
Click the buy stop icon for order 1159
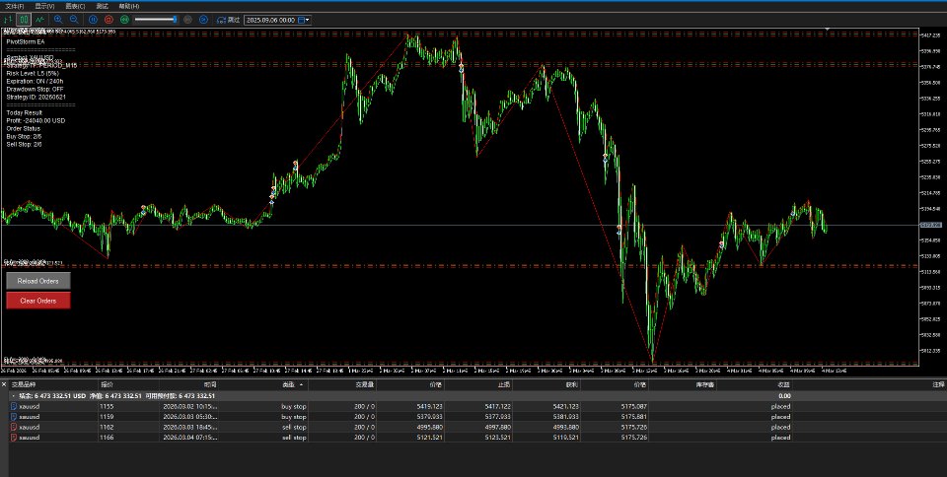coord(14,417)
